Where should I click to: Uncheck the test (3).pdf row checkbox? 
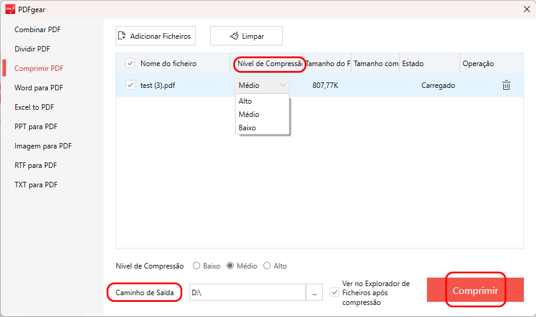click(x=130, y=85)
